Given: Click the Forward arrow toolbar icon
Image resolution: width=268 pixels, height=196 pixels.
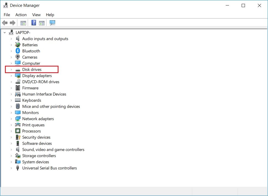Looking at the screenshot, I should [12, 23].
